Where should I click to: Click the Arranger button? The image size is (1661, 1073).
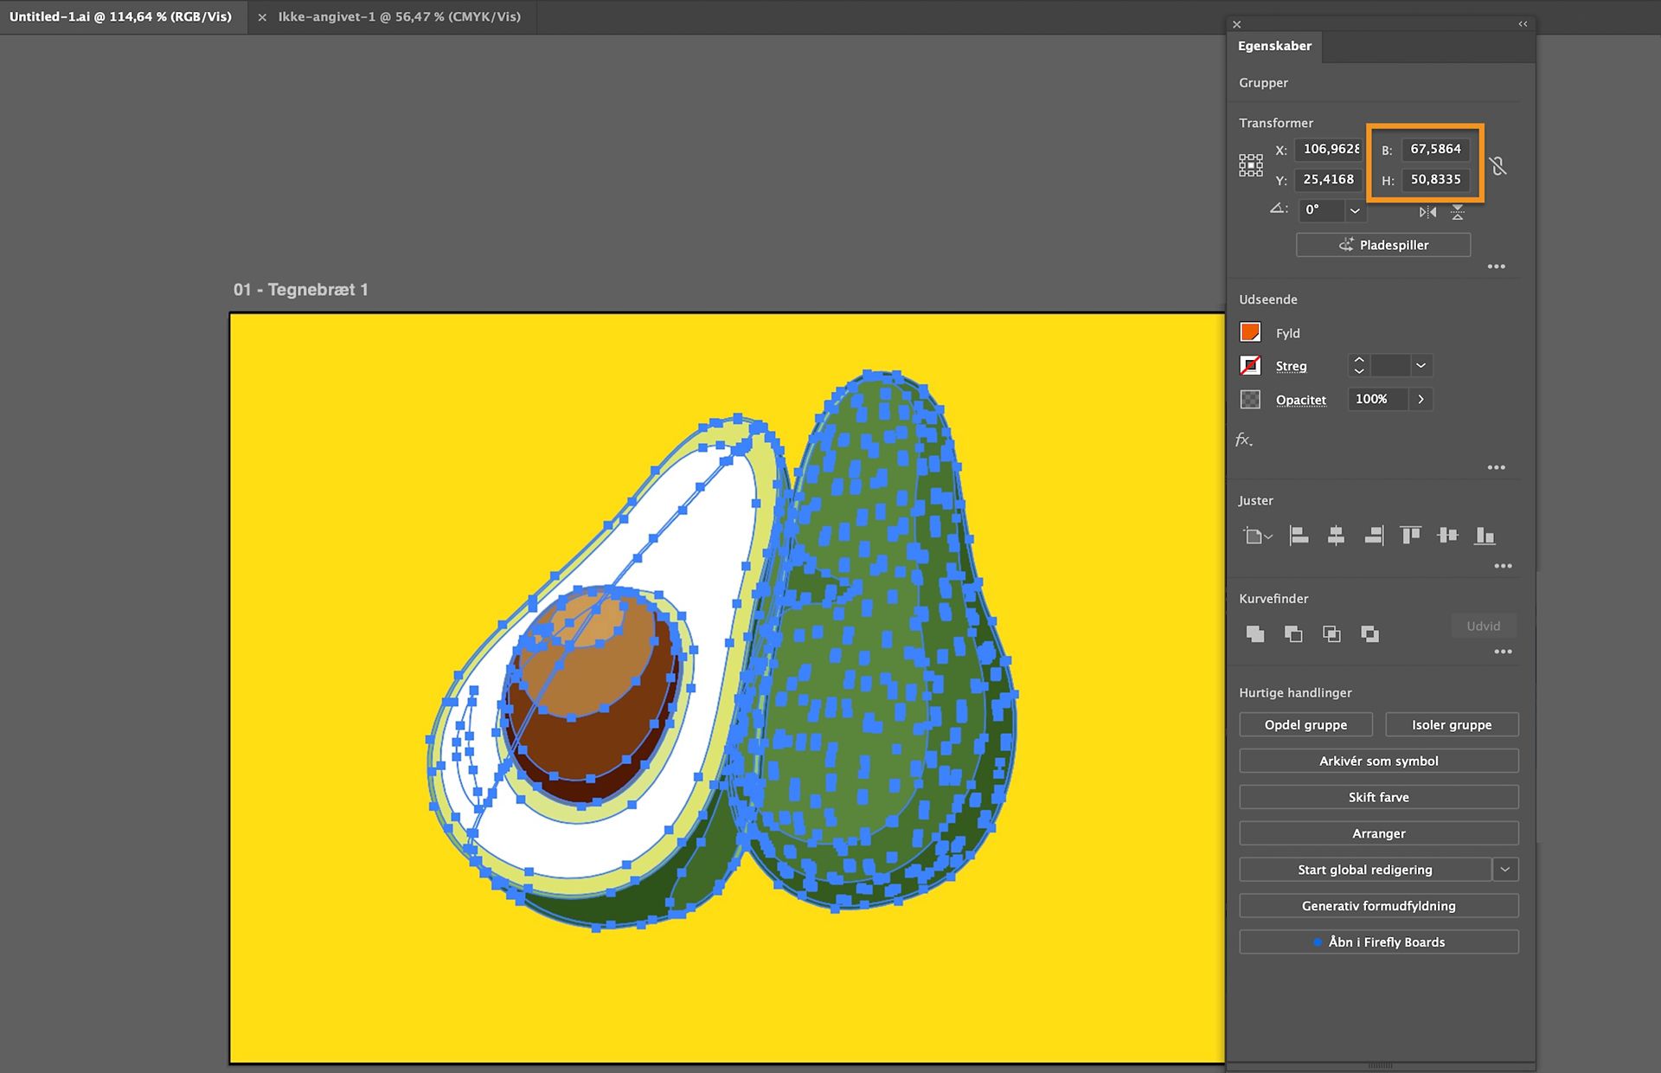pyautogui.click(x=1379, y=833)
